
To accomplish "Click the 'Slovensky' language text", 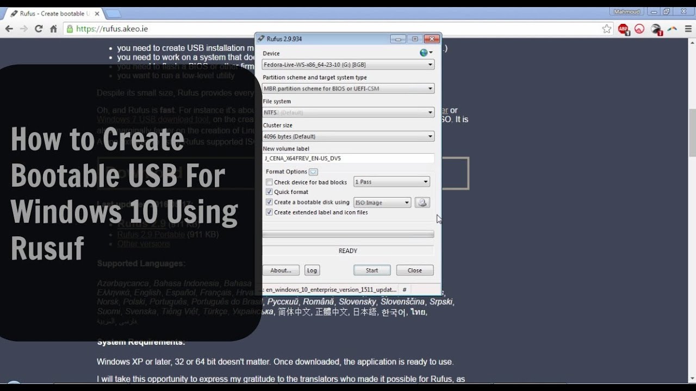I will [x=357, y=301].
